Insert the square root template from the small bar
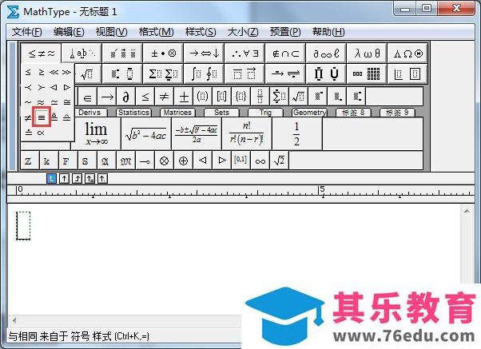The height and width of the screenshot is (349, 481). pyautogui.click(x=298, y=97)
